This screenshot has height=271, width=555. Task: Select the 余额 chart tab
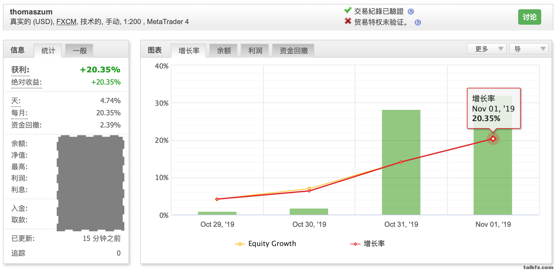[x=224, y=51]
